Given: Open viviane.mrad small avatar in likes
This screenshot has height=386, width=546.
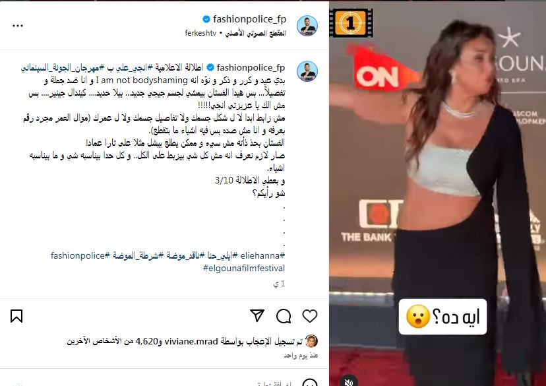Looking at the screenshot, I should coord(311,341).
